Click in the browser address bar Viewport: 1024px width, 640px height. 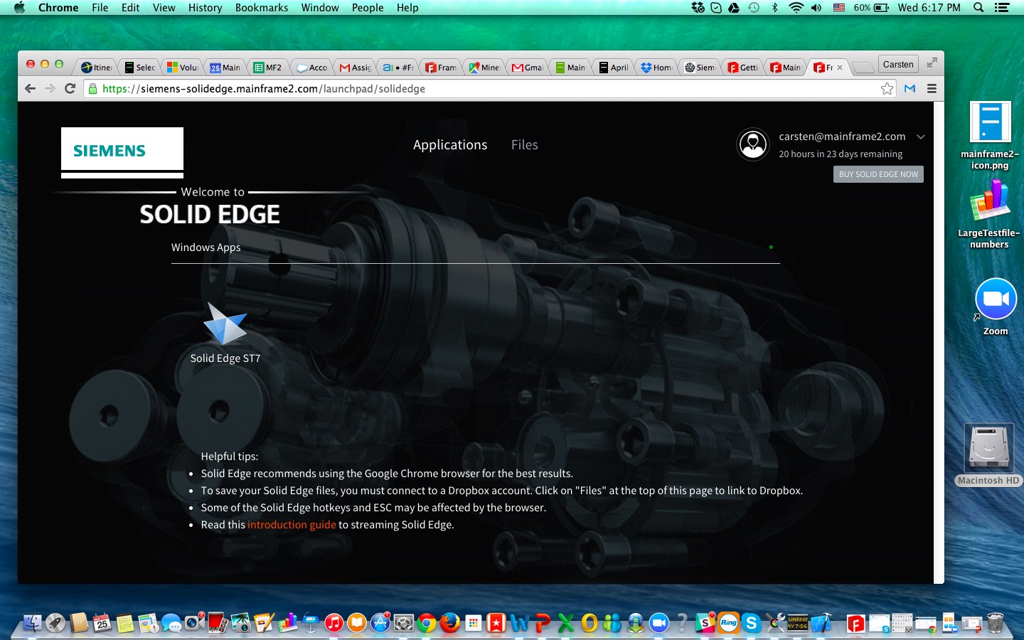427,88
